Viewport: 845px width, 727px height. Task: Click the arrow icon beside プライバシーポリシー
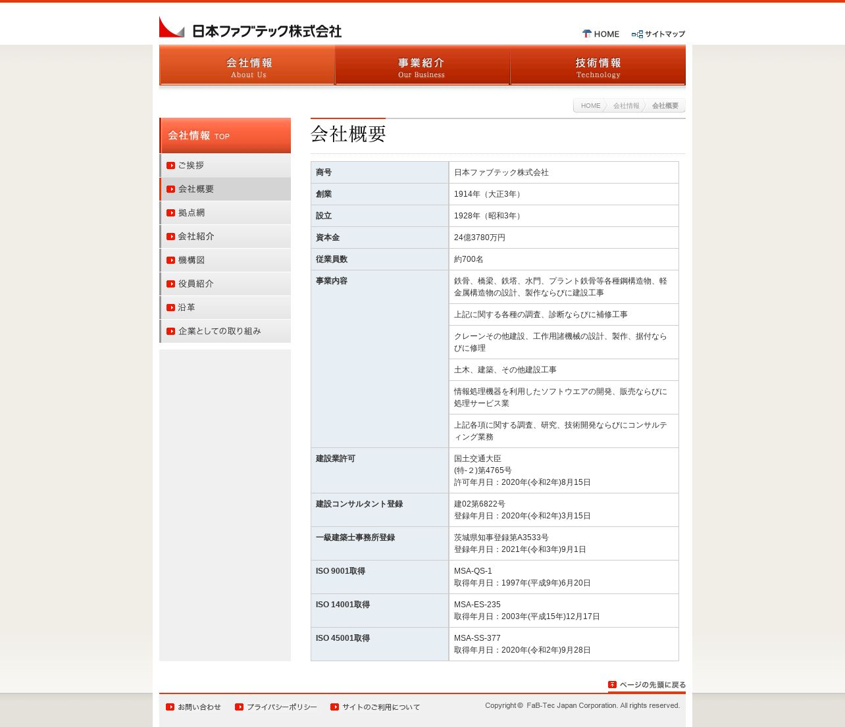pos(240,707)
